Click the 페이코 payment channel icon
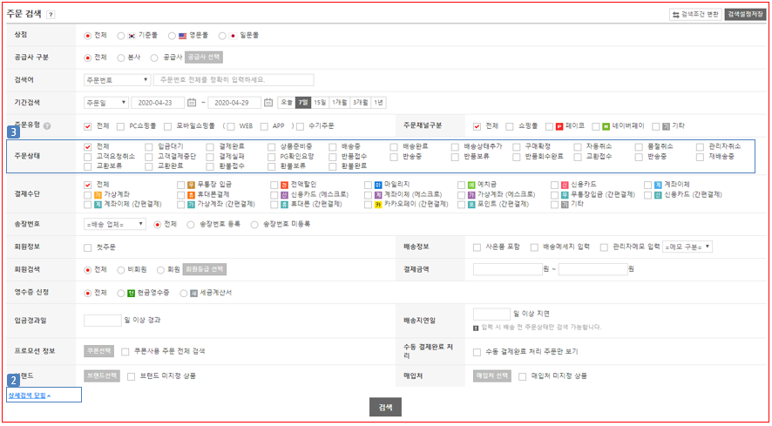The image size is (772, 426). tap(559, 125)
